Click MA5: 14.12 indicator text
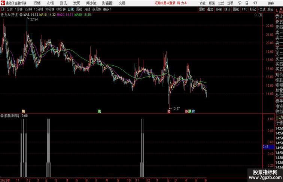Screen dimensions: 283x182 click(x=31, y=15)
